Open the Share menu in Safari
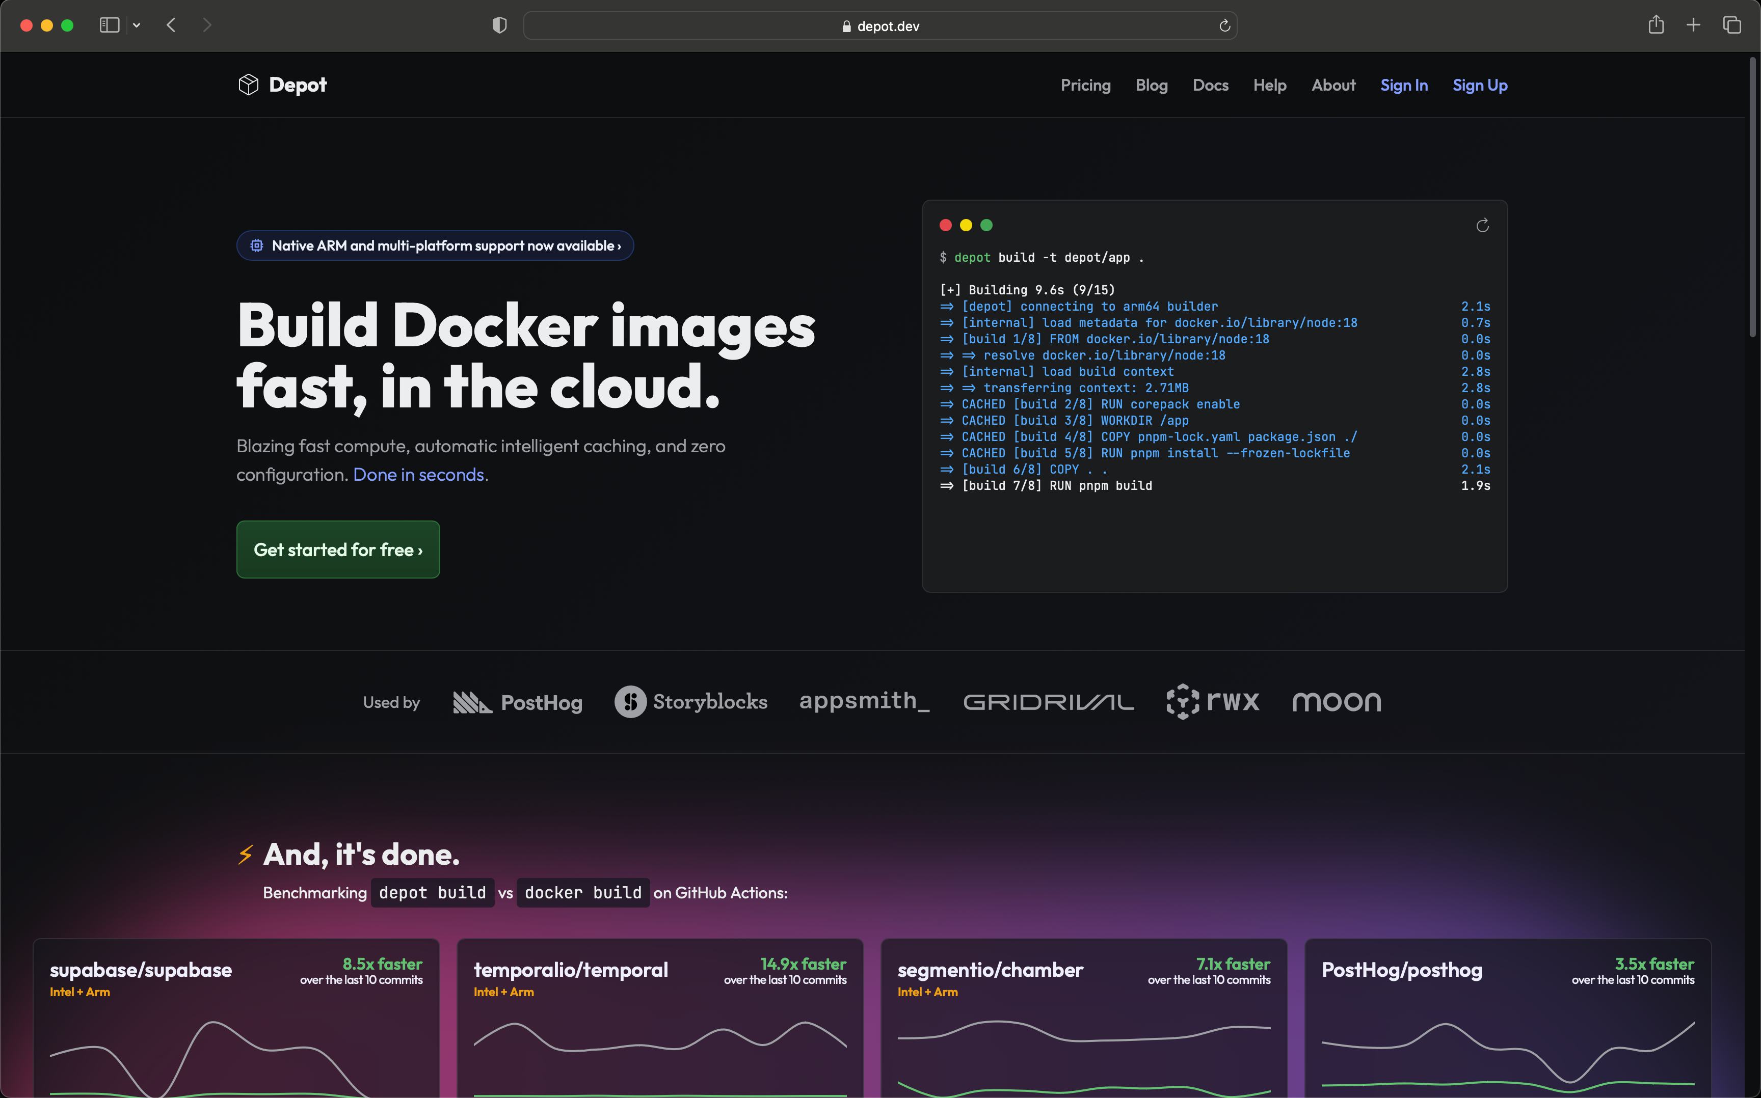The width and height of the screenshot is (1761, 1098). click(1657, 24)
